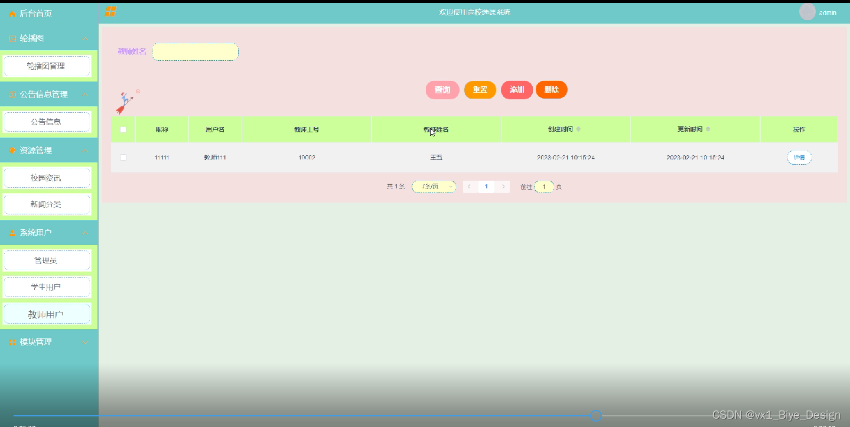
Task: Go to previous page arrow
Action: coord(470,187)
